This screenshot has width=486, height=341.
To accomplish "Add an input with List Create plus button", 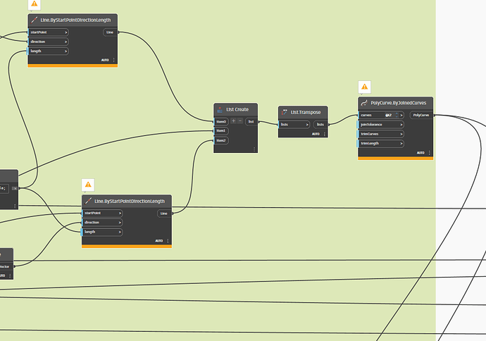I will coord(234,121).
